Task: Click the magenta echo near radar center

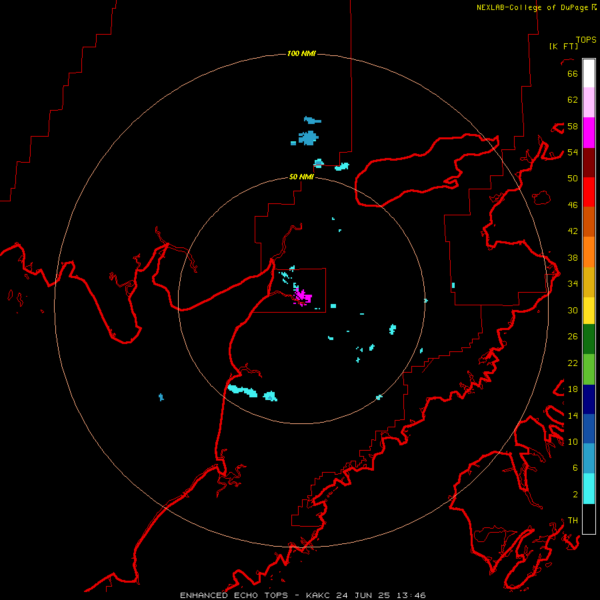Action: click(303, 297)
